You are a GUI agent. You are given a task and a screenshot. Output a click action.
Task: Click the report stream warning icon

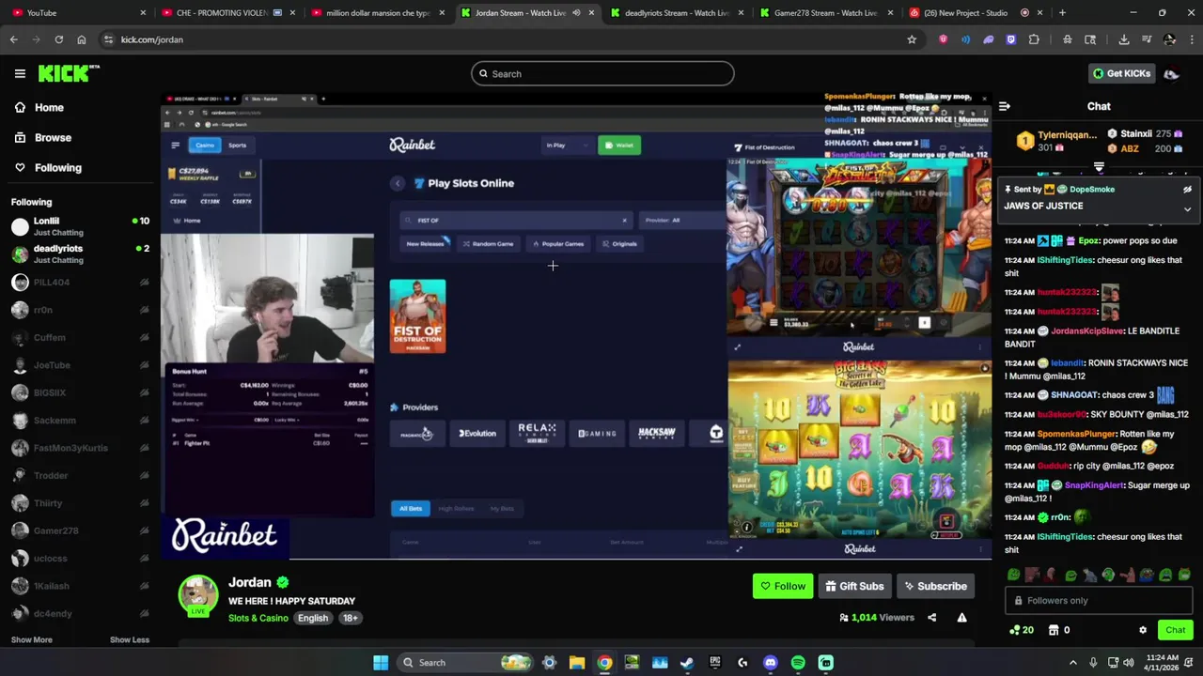point(961,618)
